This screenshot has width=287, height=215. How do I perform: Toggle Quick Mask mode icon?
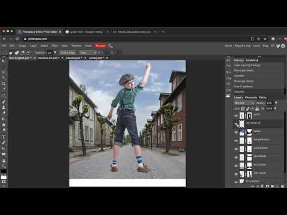4,182
